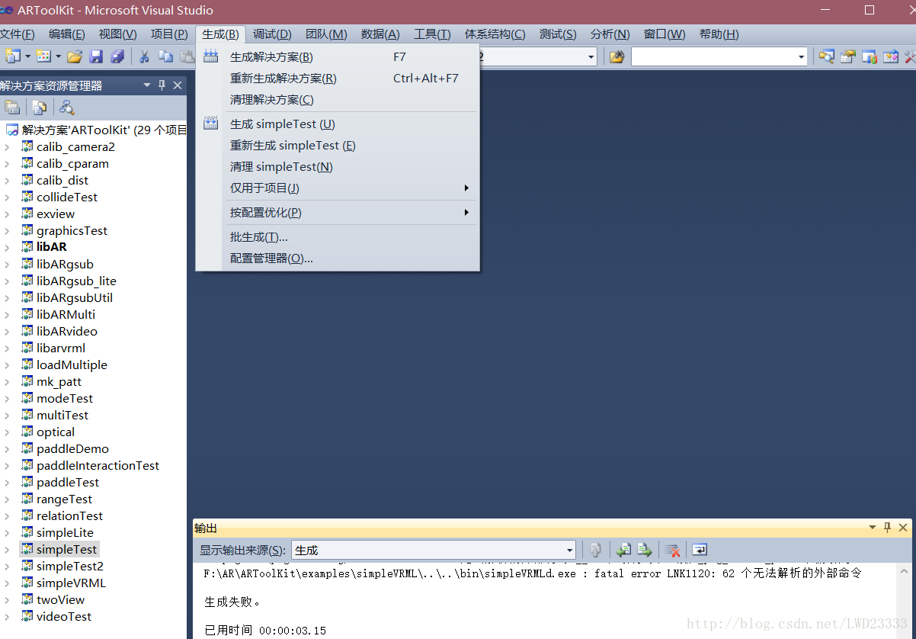916x639 pixels.
Task: Click the 生成失败。 line in Output
Action: pos(232,602)
